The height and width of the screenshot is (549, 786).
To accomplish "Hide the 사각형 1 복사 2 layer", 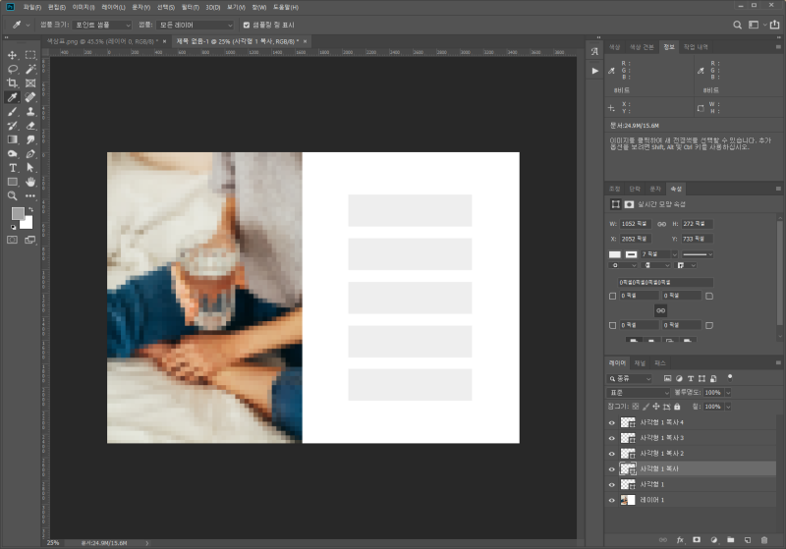I will pos(611,454).
